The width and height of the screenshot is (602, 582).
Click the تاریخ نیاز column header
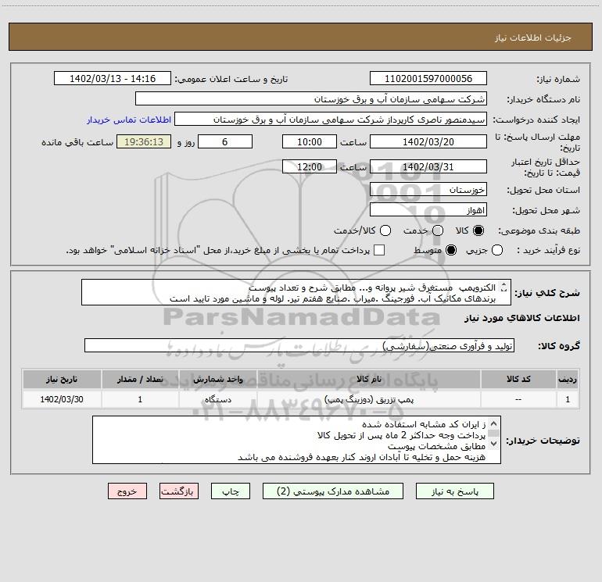pyautogui.click(x=62, y=379)
